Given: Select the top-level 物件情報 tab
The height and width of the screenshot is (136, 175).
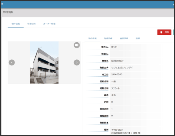Looking at the screenshot, I should pyautogui.click(x=16, y=24).
